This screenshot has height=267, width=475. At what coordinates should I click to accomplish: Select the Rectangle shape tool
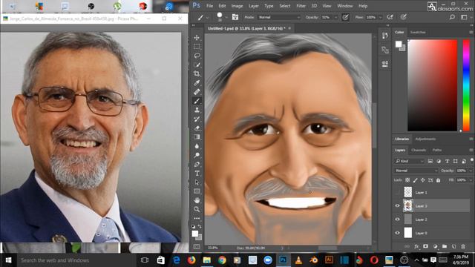(x=197, y=191)
